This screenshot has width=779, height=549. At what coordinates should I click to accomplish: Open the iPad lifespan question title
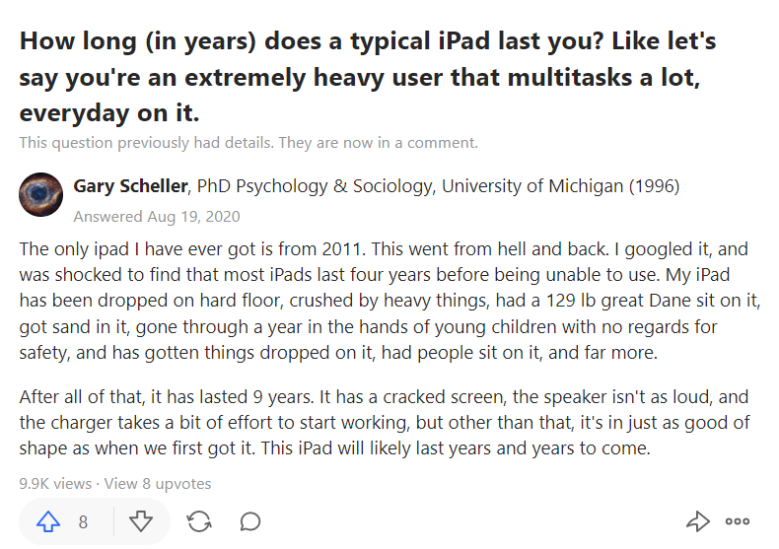pos(368,77)
